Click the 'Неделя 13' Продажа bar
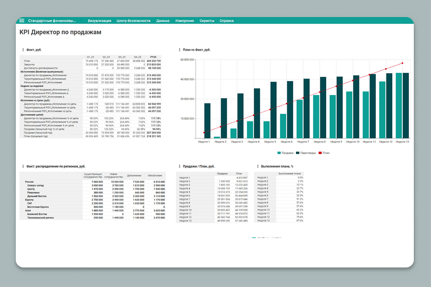The height and width of the screenshot is (287, 431). tap(399, 105)
